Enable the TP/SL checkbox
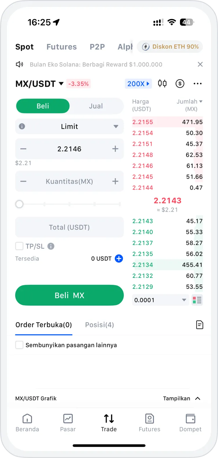This screenshot has width=218, height=458. click(x=19, y=246)
